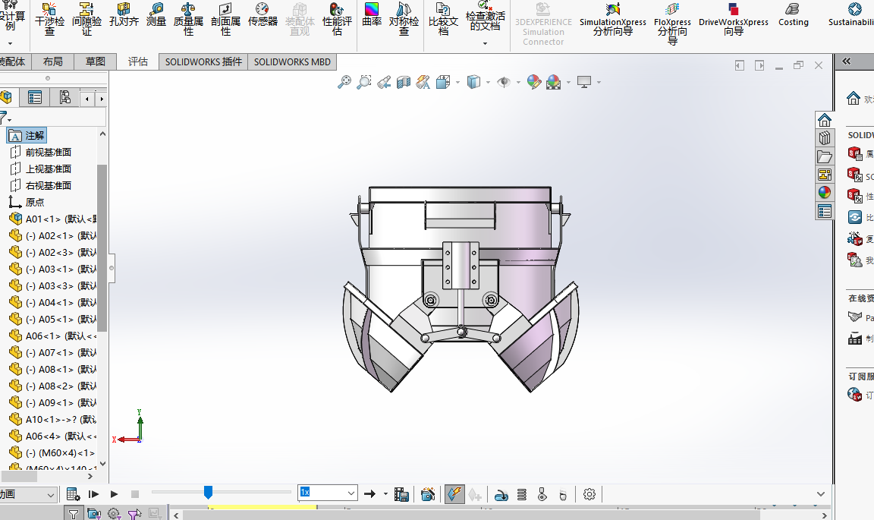
Task: Open Mass Properties (质量属性)
Action: click(x=188, y=19)
